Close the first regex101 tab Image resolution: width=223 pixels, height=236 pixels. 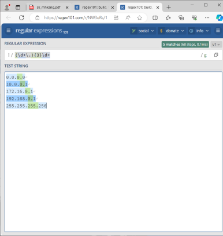(x=113, y=8)
